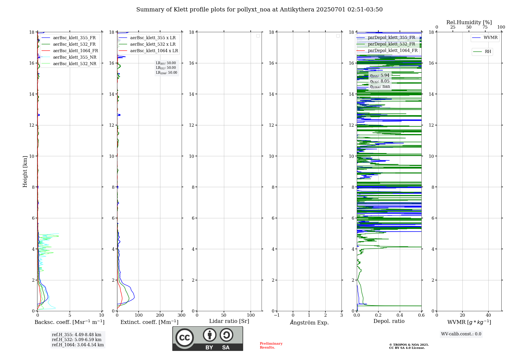Click the ref.H_355: 4.49-8.48 km text

[77, 335]
